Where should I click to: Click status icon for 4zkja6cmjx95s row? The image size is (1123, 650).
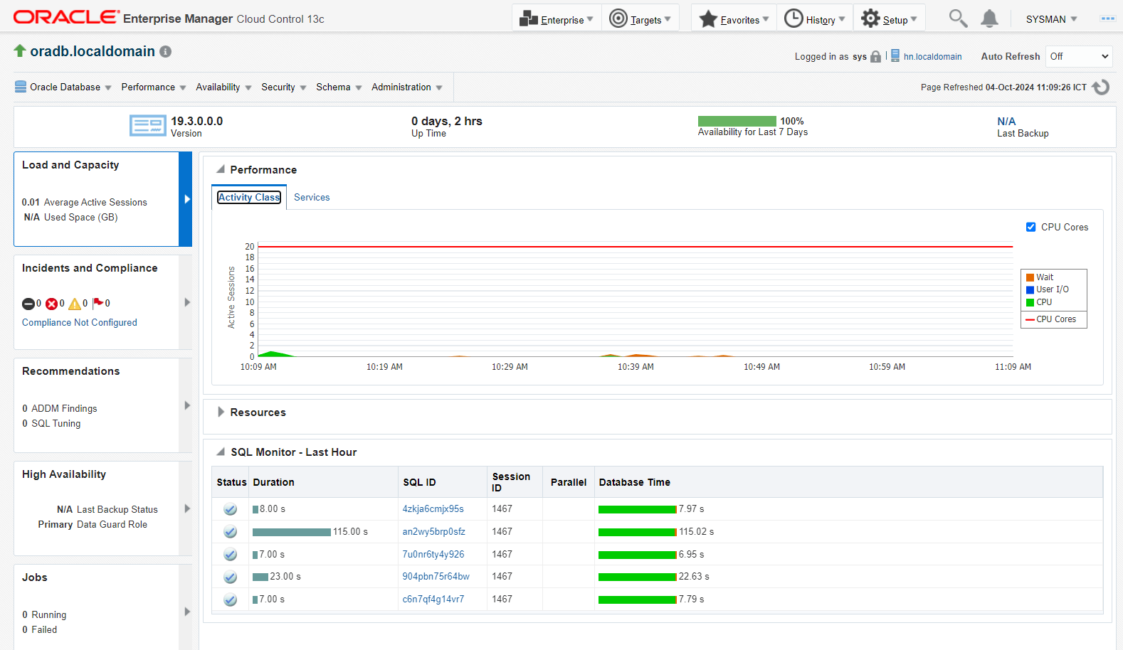230,509
